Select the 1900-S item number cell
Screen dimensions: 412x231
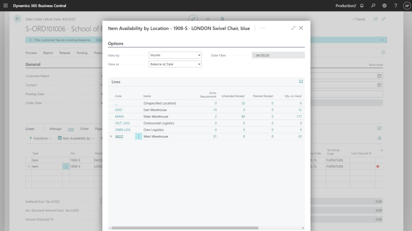pos(81,160)
